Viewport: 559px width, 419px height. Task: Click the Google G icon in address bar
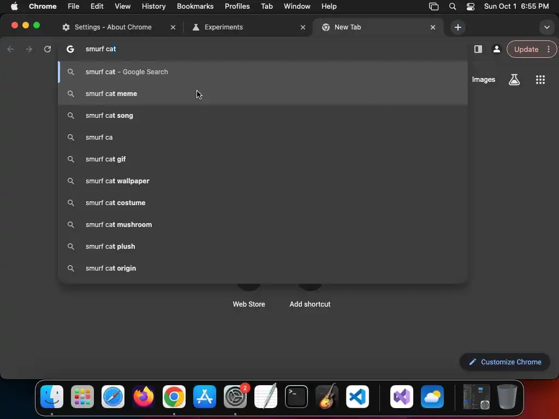pyautogui.click(x=70, y=49)
